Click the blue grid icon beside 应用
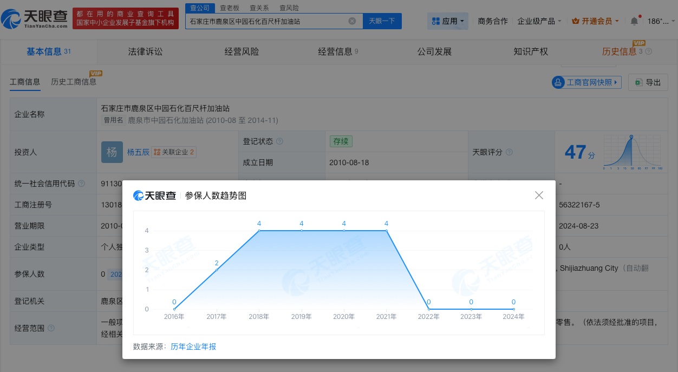Screen dimensions: 678x372 point(436,21)
